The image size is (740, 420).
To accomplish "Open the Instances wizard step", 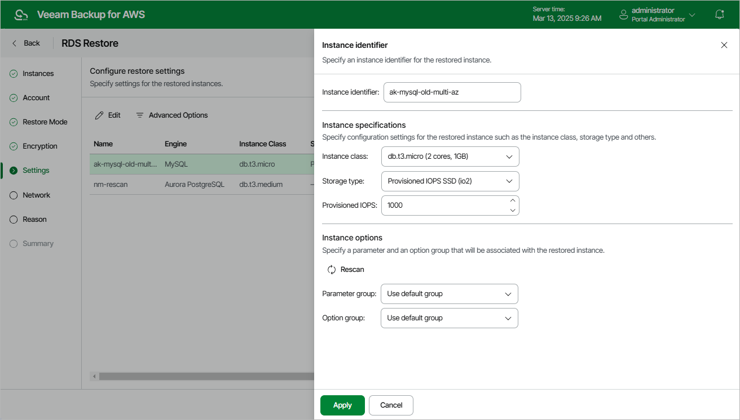I will pyautogui.click(x=38, y=74).
